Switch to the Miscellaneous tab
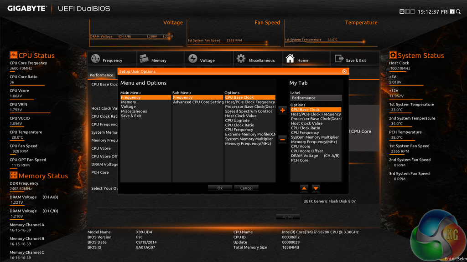467x262 pixels. pyautogui.click(x=257, y=59)
